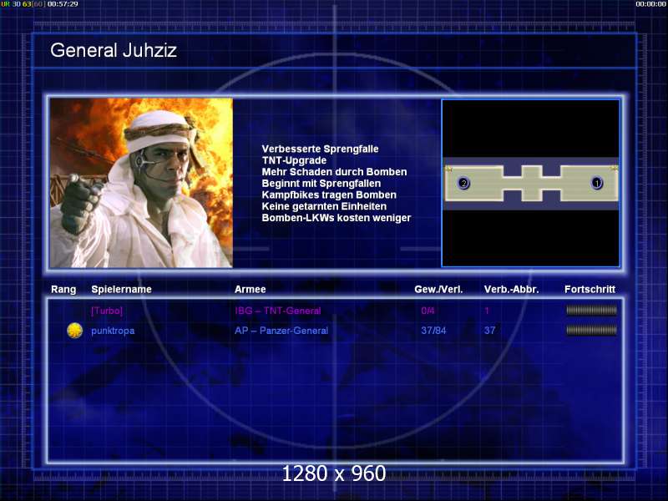668x501 pixels.
Task: Click army 'AP – Panzer-General'
Action: [x=281, y=331]
